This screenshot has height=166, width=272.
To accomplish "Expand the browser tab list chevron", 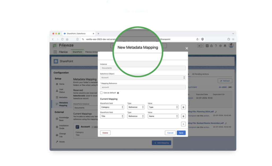I will click(x=233, y=33).
